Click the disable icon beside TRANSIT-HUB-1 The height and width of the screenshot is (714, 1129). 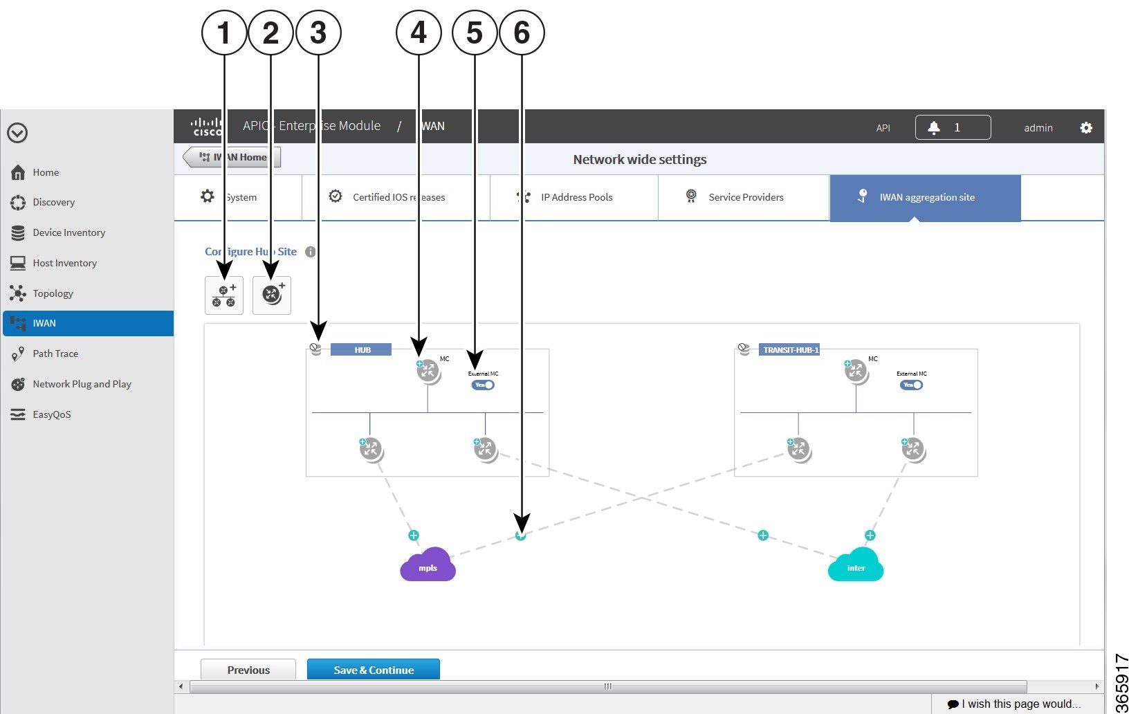(x=744, y=349)
